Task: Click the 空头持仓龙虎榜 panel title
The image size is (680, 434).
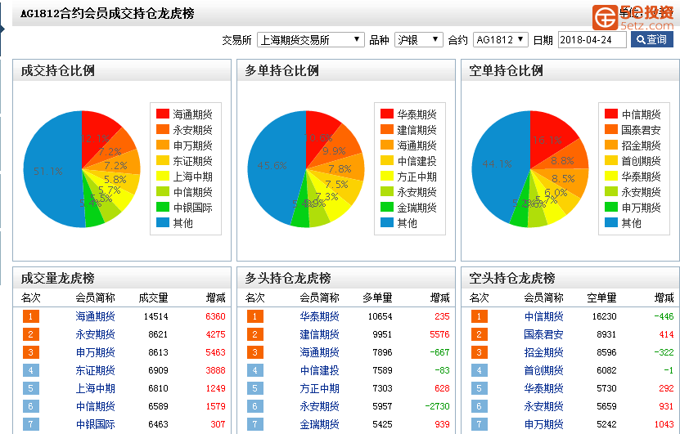Action: [x=511, y=278]
